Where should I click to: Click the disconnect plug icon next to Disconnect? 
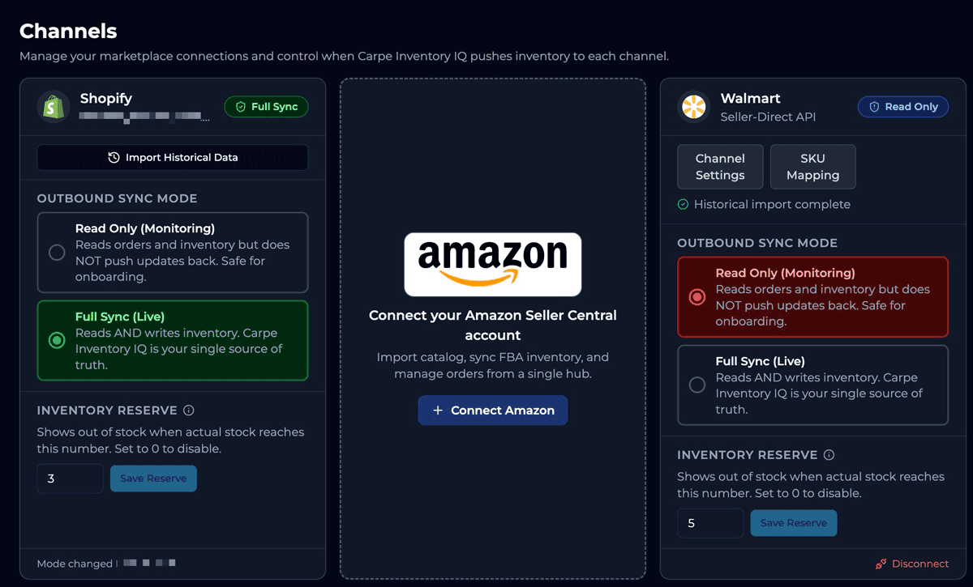point(881,564)
